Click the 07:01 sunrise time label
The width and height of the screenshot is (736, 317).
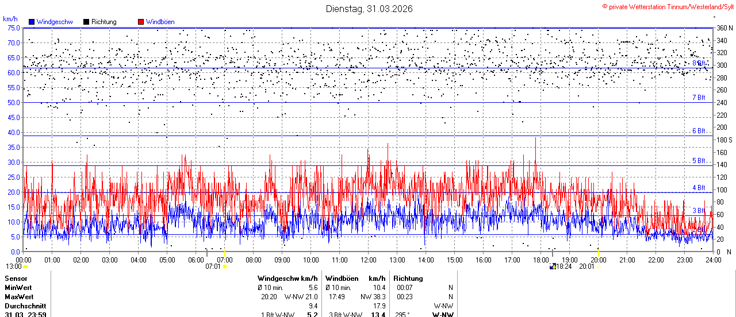click(213, 266)
